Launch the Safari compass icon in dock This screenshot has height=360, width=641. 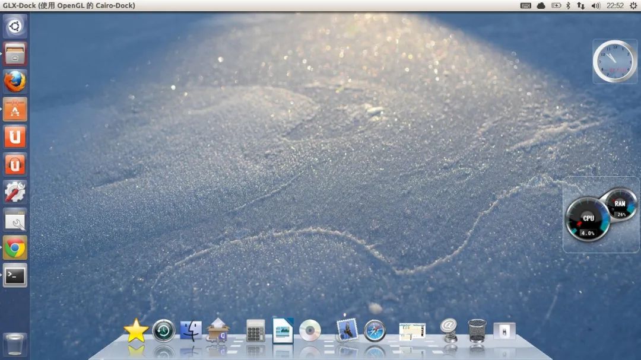(x=375, y=330)
